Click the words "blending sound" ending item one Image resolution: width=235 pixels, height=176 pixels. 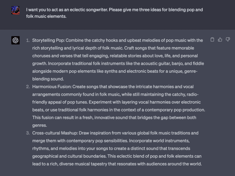(48, 79)
